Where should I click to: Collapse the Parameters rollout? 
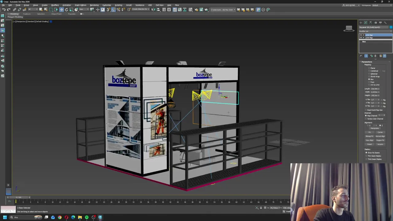point(366,62)
